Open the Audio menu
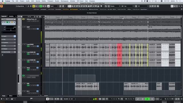Screen dimensions: 183x103 (x=28, y=1)
